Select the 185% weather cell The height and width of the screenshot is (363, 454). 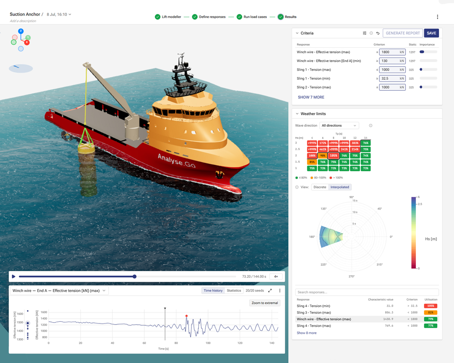(333, 155)
